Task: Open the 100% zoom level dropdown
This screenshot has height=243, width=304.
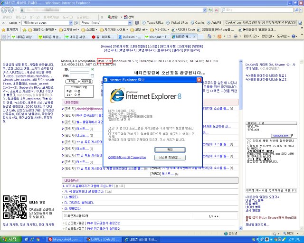Action: (x=297, y=234)
